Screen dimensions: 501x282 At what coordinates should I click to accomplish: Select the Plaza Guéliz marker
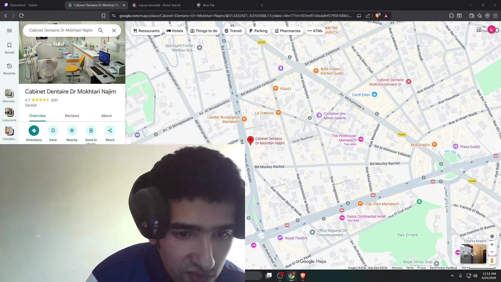coord(455,146)
